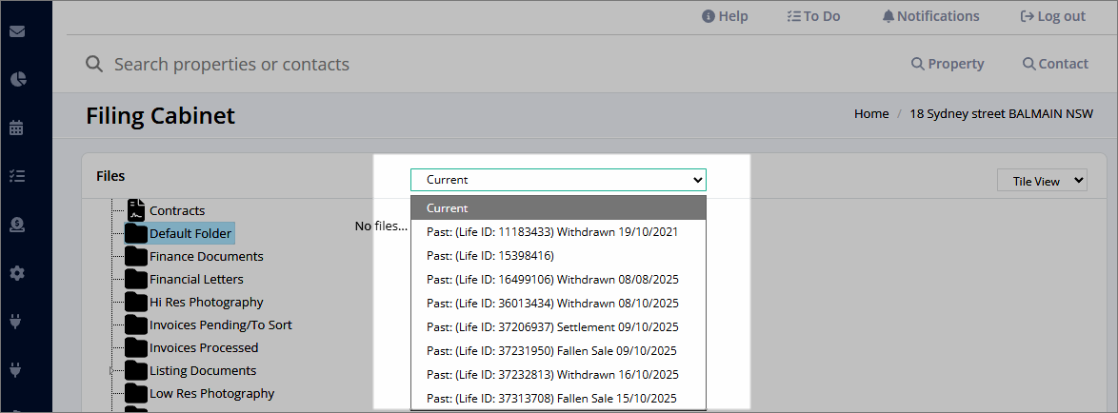Click the upper plug integrations sidebar icon
This screenshot has height=413, width=1118.
pyautogui.click(x=17, y=321)
